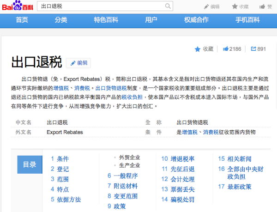Open the 权威合作 nav tab
The image size is (277, 212).
pos(197,20)
